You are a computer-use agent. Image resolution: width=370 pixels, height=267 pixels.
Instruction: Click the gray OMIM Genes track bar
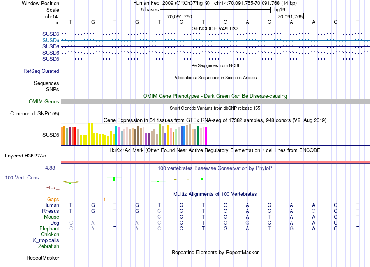click(x=215, y=101)
